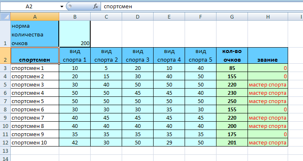Click the кол-во очков header cell

coord(232,55)
